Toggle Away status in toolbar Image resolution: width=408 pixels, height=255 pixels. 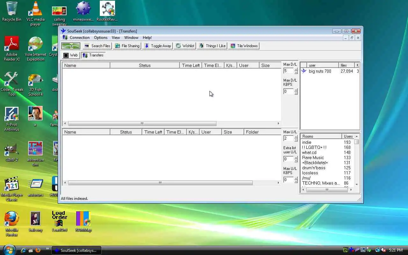tap(157, 46)
